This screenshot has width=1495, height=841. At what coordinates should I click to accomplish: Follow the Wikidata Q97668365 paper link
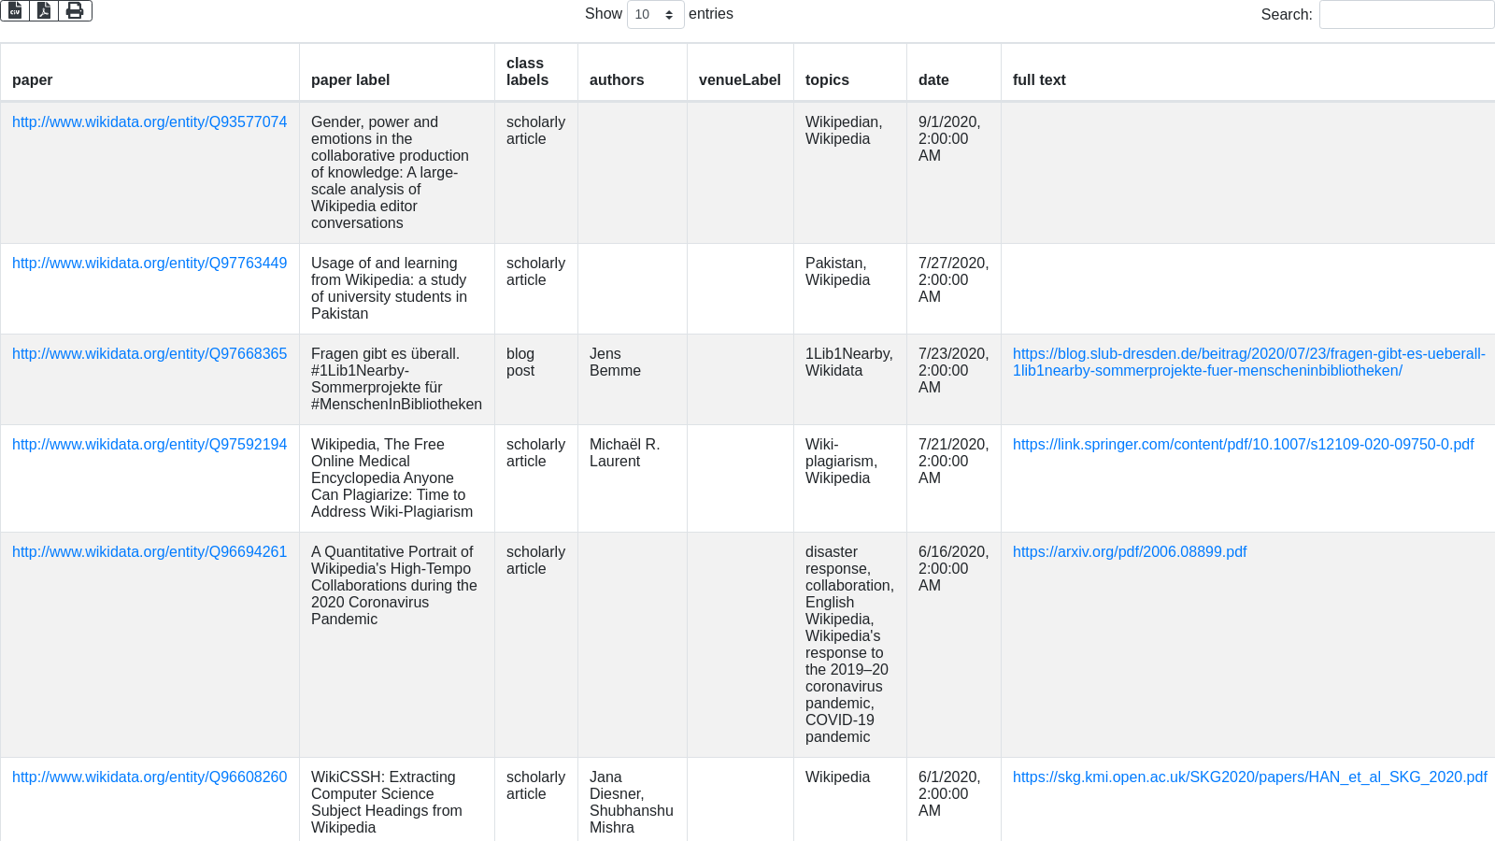(x=149, y=354)
